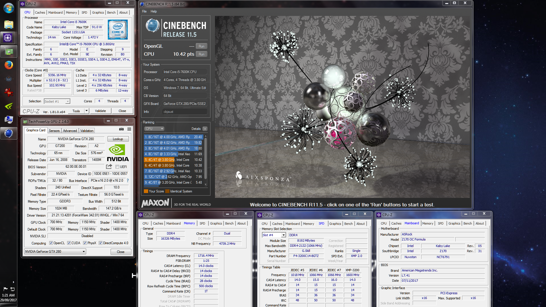
Task: Select the CPU-Z taskbar icon
Action: pyautogui.click(x=8, y=38)
